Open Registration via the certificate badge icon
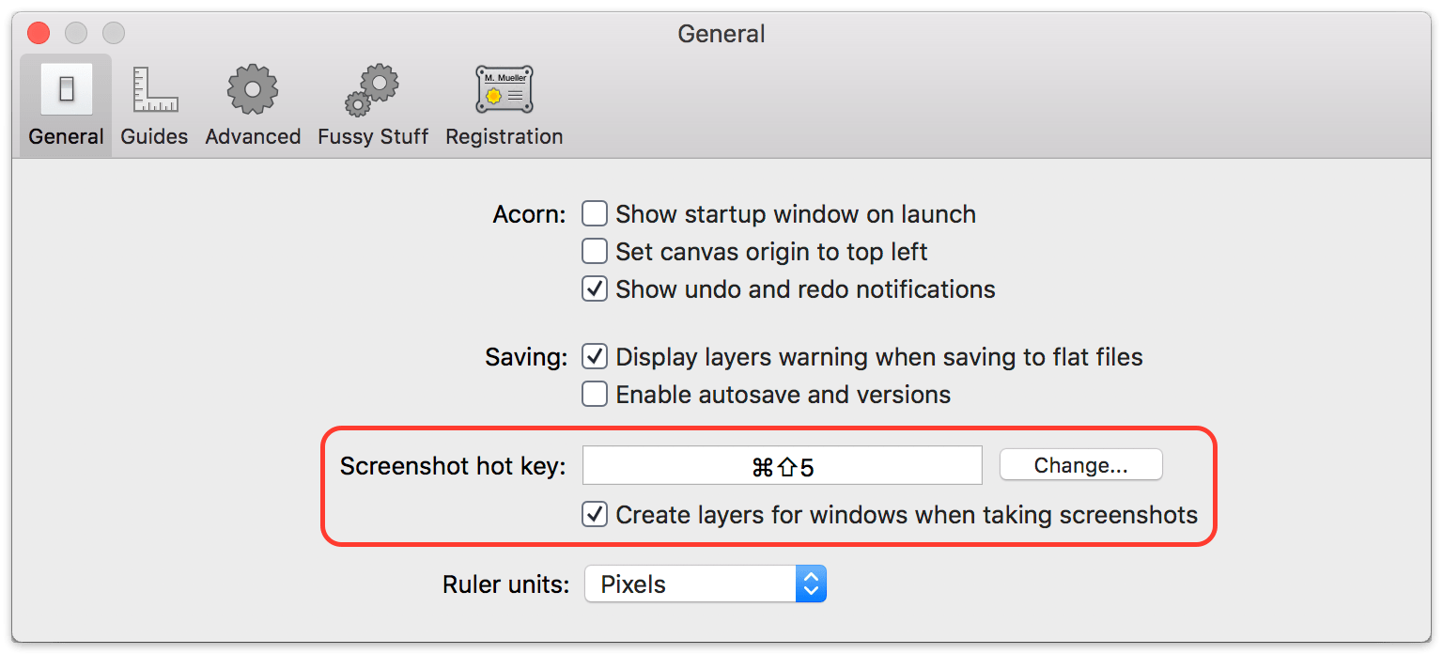This screenshot has height=654, width=1443. [x=504, y=89]
